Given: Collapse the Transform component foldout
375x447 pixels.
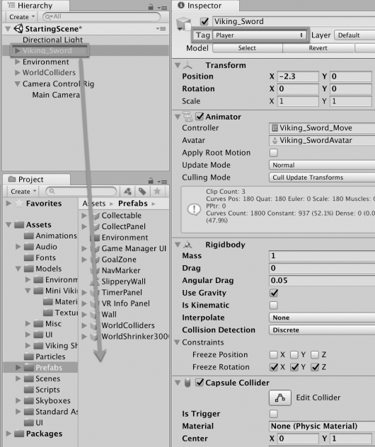Looking at the screenshot, I should click(178, 65).
